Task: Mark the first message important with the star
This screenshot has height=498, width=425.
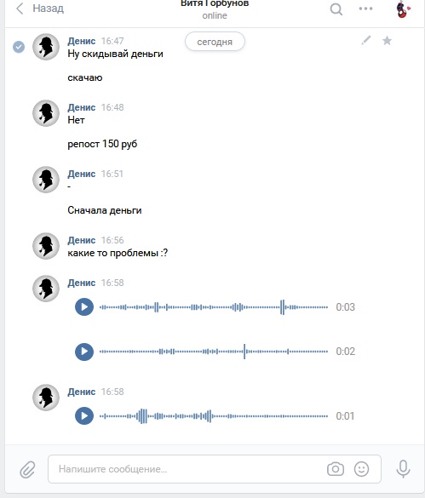Action: 387,41
